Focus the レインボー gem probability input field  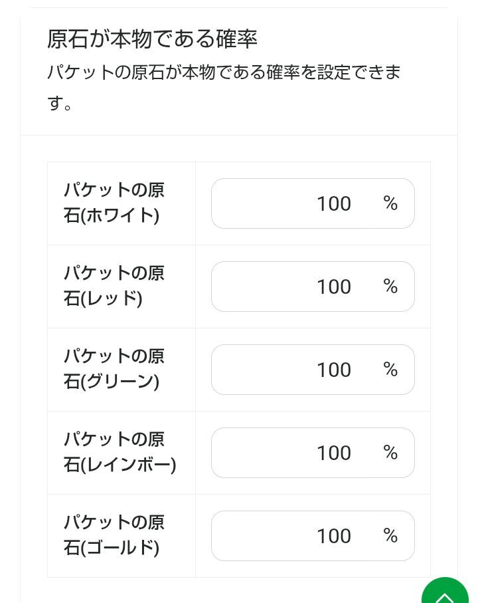[x=292, y=453]
